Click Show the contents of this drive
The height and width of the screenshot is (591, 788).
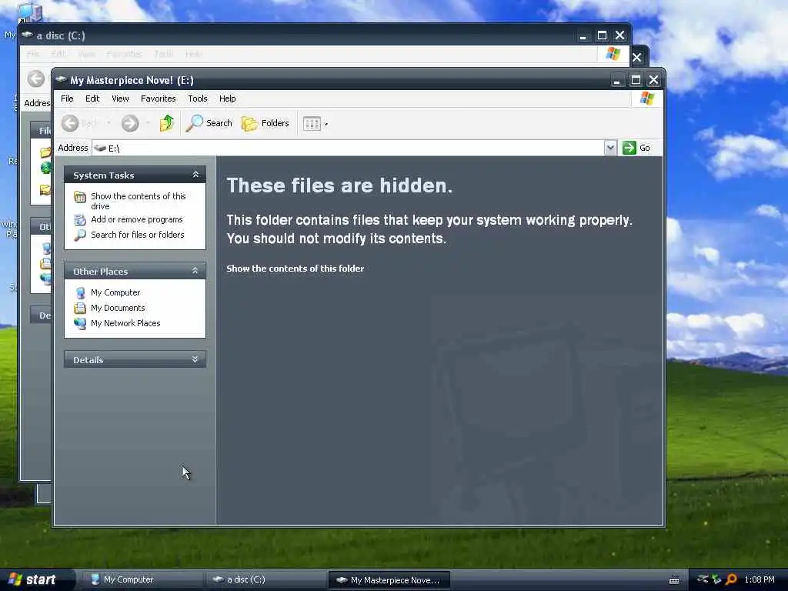coord(139,201)
